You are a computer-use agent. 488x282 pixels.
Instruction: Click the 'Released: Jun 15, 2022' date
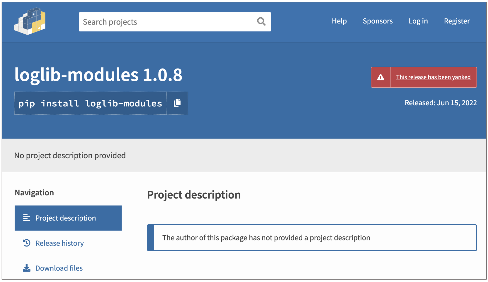tap(441, 103)
